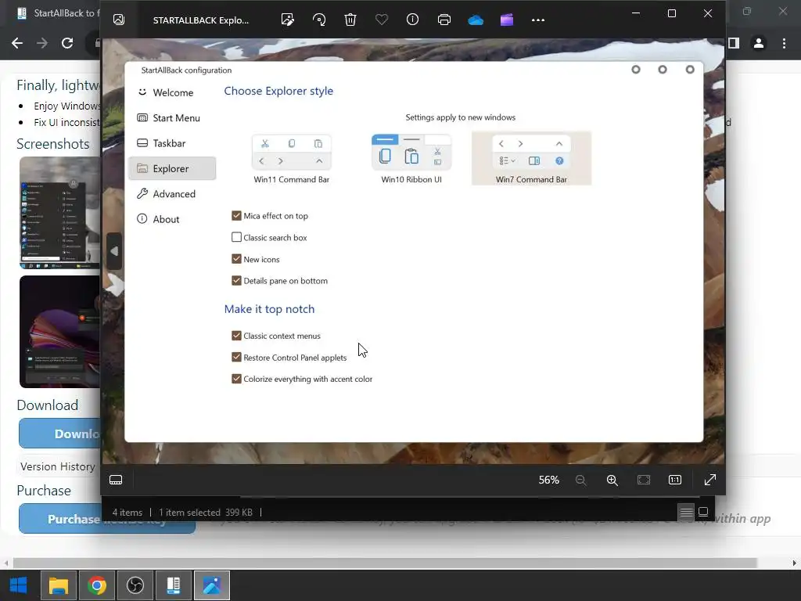Click the Photos gallery icon next to the title
Viewport: 801px width, 601px height.
119,20
